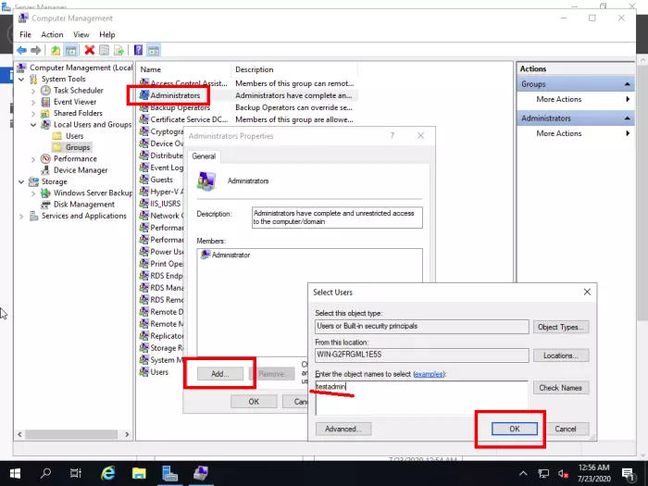Click Cancel in the Select Users dialog
648x486 pixels.
[566, 429]
